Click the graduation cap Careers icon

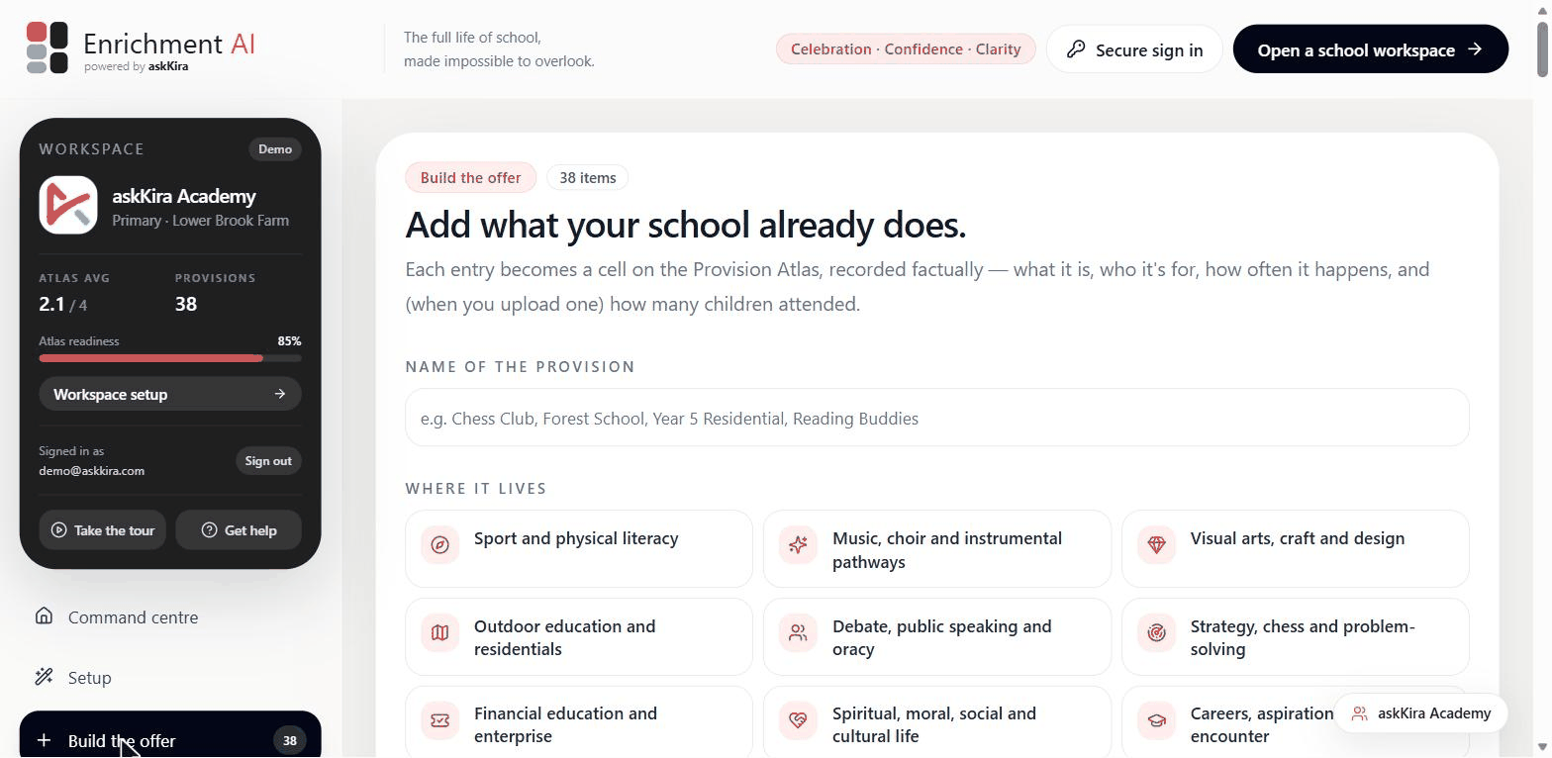click(1156, 720)
